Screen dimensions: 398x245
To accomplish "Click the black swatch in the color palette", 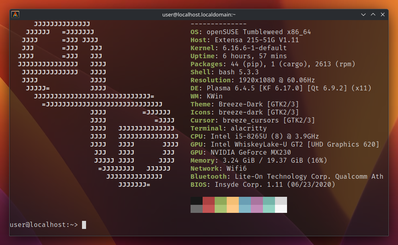I will click(197, 201).
